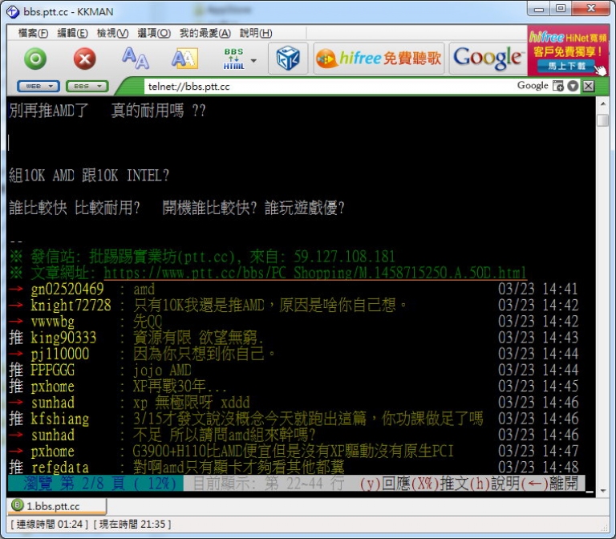The image size is (616, 539).
Task: Click comment user pj110000
Action: click(59, 354)
